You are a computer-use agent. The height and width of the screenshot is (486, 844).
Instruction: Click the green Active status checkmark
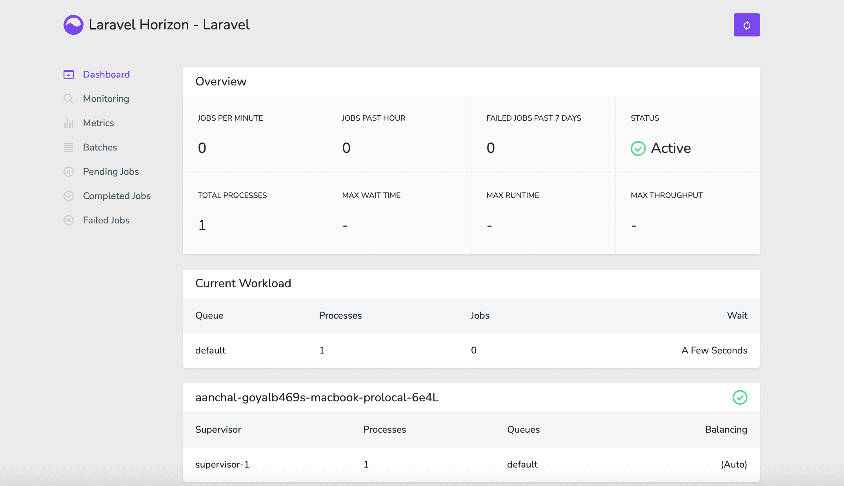[637, 149]
